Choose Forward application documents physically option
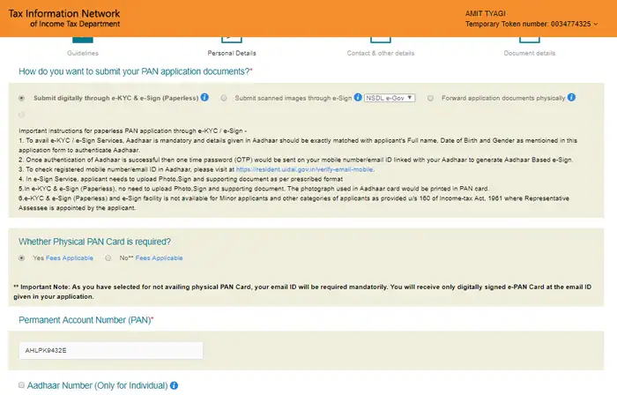 [430, 98]
